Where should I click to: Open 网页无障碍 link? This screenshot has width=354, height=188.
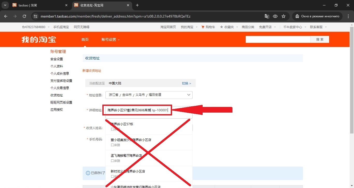[x=81, y=27]
